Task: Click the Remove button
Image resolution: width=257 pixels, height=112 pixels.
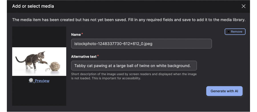Action: [235, 32]
